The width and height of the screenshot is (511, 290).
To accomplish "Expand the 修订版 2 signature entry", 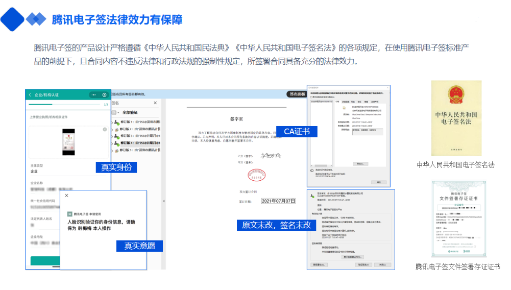I will (112, 129).
